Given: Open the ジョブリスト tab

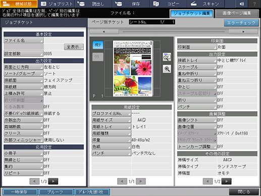Looking at the screenshot, I should point(57,4).
